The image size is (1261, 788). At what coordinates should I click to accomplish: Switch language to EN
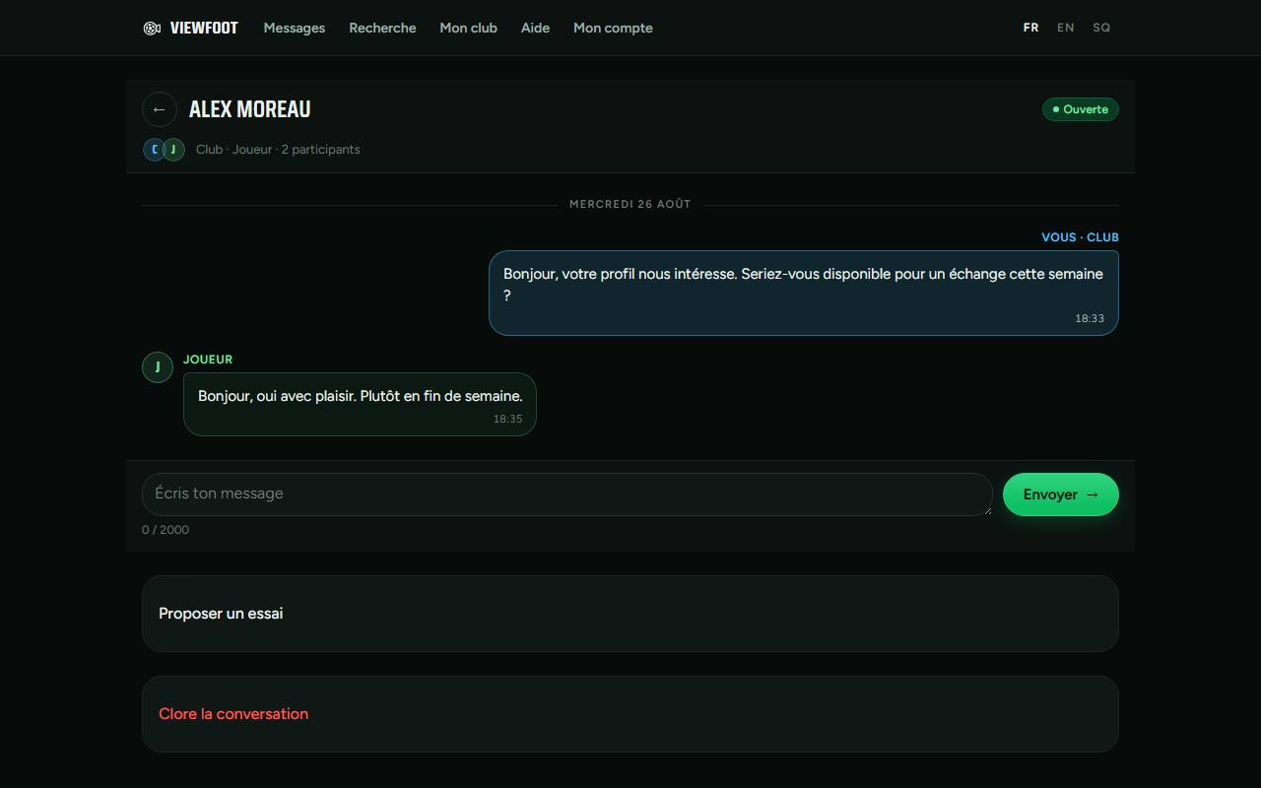(x=1065, y=28)
